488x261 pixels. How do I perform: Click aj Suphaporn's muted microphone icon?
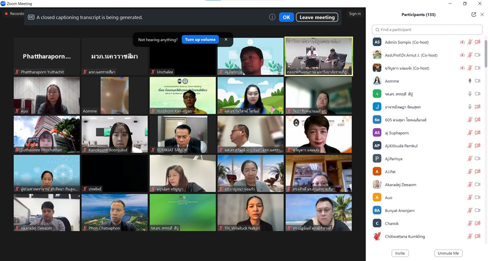[469, 133]
